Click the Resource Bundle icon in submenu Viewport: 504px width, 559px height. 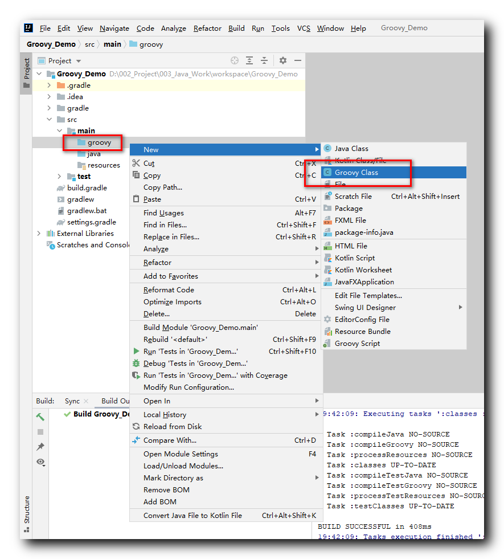pos(327,332)
